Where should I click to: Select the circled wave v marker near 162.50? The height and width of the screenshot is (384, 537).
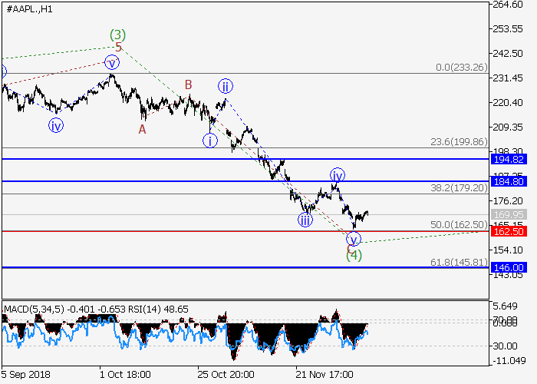pyautogui.click(x=353, y=238)
